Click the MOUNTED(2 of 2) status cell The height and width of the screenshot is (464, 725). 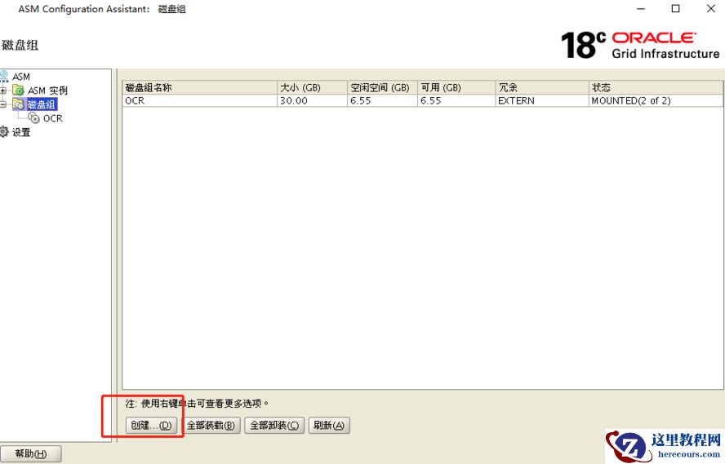coord(656,100)
